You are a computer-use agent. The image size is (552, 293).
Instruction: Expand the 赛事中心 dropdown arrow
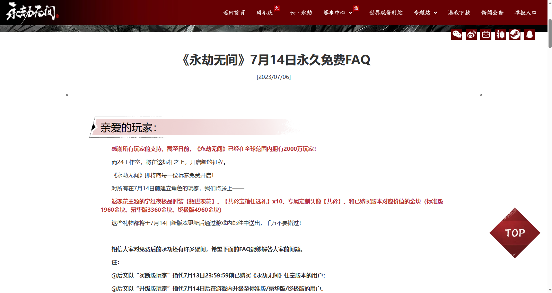coord(350,13)
